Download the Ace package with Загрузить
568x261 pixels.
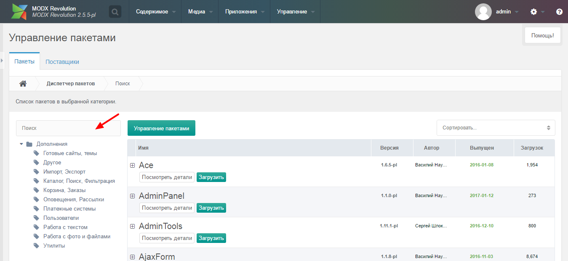click(x=211, y=177)
